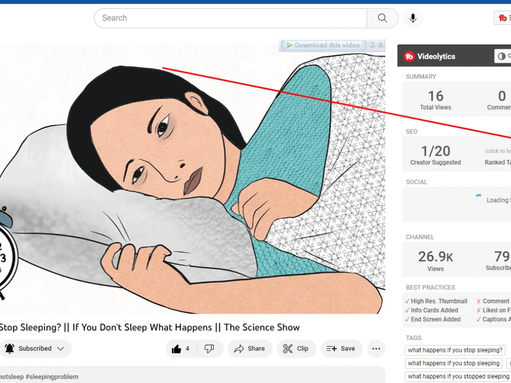
Task: Open the #sleepingproblem hashtag link
Action: (x=52, y=377)
